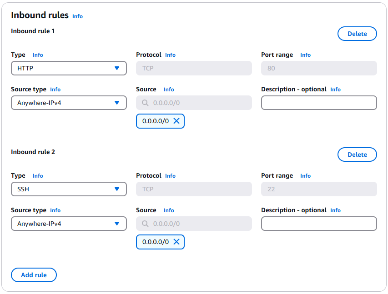
Task: Delete Inbound rule 1
Action: (357, 33)
